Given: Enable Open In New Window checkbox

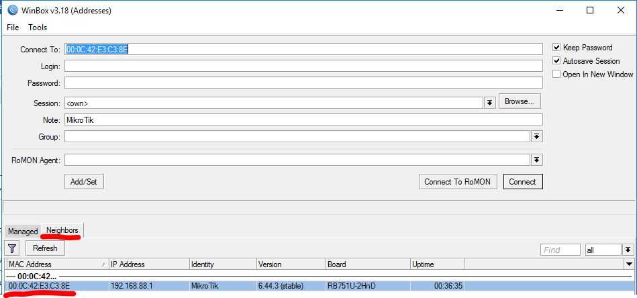Looking at the screenshot, I should click(556, 74).
